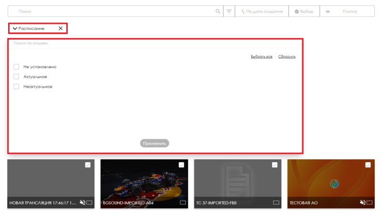Click the screen icon on TC 37-IMPORTED-FB8 tile
The height and width of the screenshot is (213, 382).
[x=276, y=203]
